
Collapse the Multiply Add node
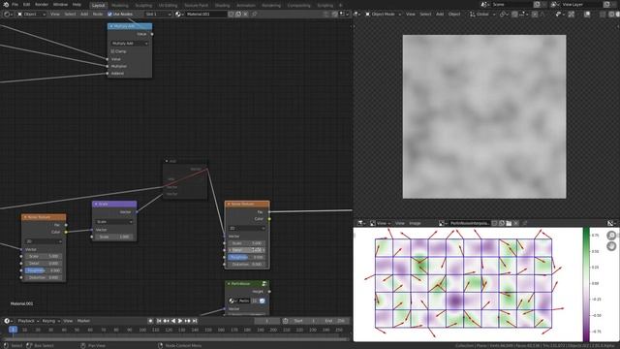pyautogui.click(x=111, y=26)
